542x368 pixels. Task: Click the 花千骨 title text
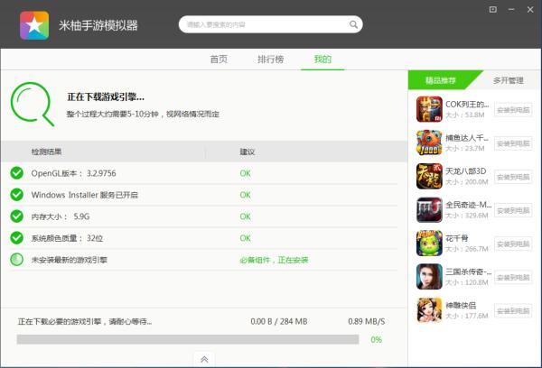pos(456,238)
